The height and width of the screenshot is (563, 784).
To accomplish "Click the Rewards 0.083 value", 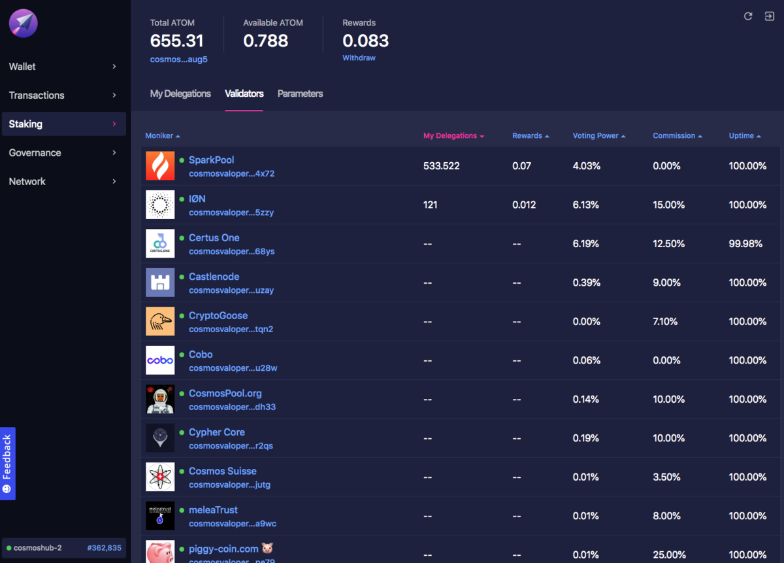I will click(366, 41).
